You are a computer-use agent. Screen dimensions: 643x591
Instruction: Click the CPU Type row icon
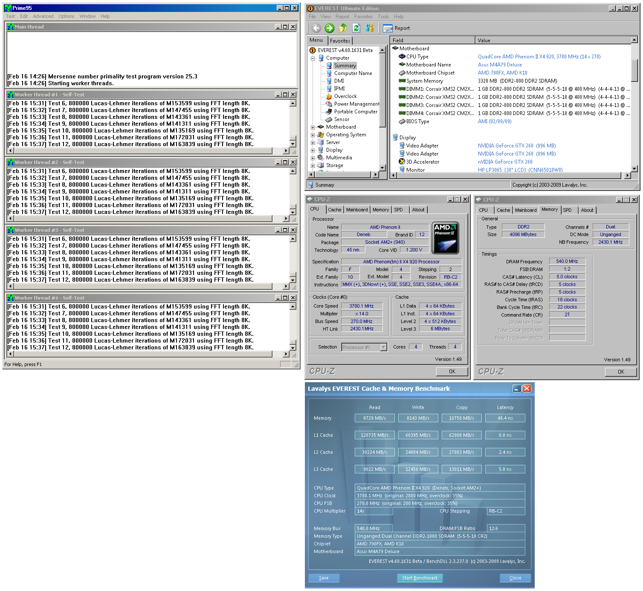tap(402, 57)
